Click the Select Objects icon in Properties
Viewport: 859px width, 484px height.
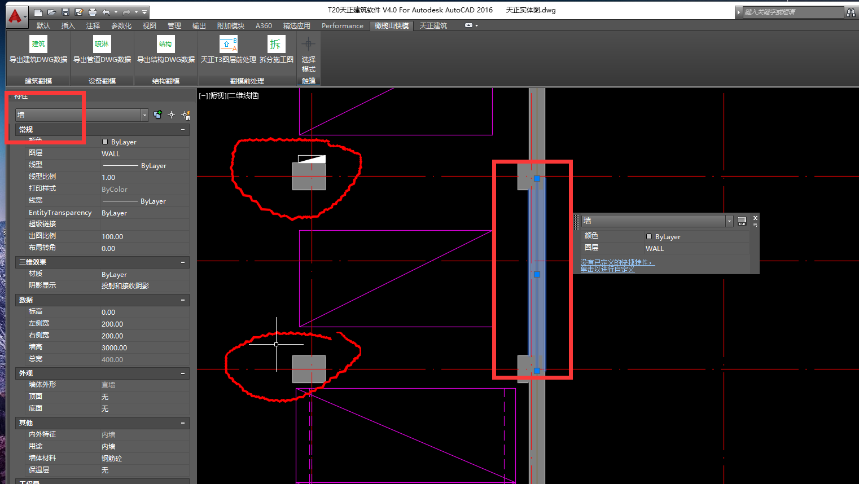point(172,115)
